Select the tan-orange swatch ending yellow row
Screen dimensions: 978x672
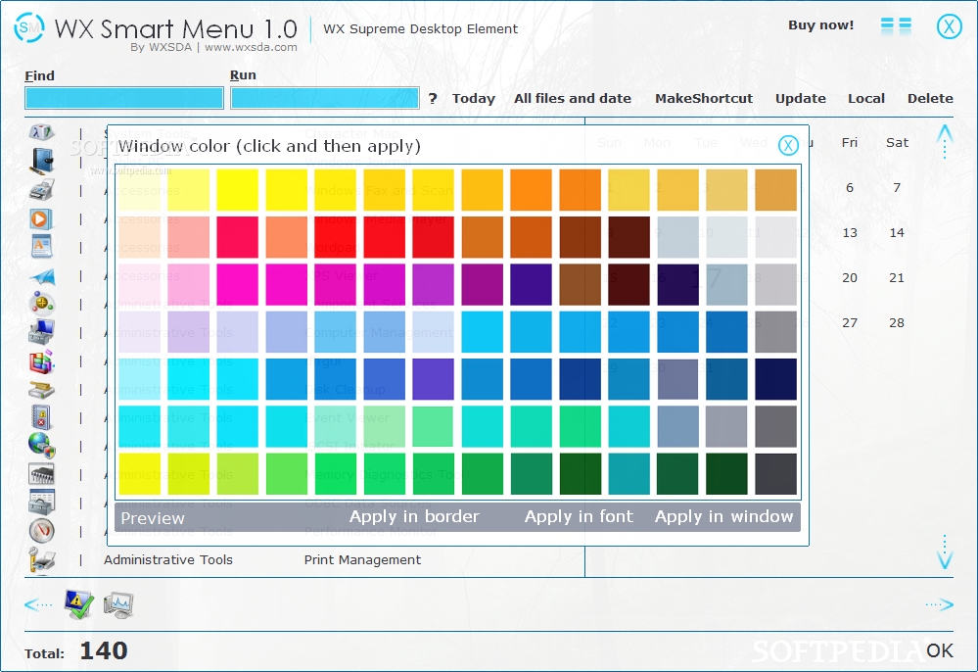776,190
